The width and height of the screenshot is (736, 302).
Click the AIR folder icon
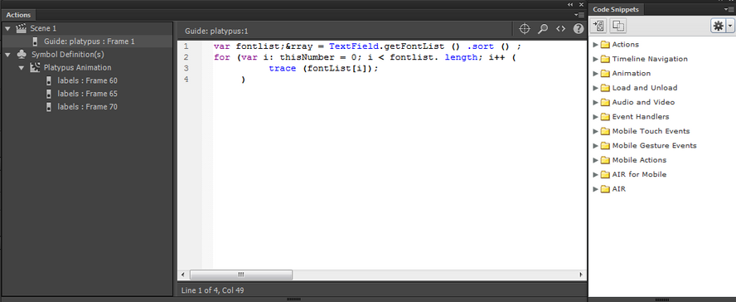[x=605, y=189]
